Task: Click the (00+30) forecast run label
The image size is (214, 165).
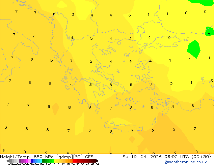Action: (x=201, y=157)
